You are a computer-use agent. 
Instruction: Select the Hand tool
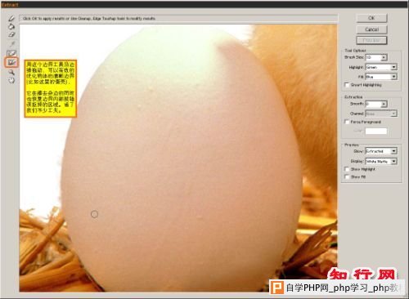pyautogui.click(x=11, y=80)
